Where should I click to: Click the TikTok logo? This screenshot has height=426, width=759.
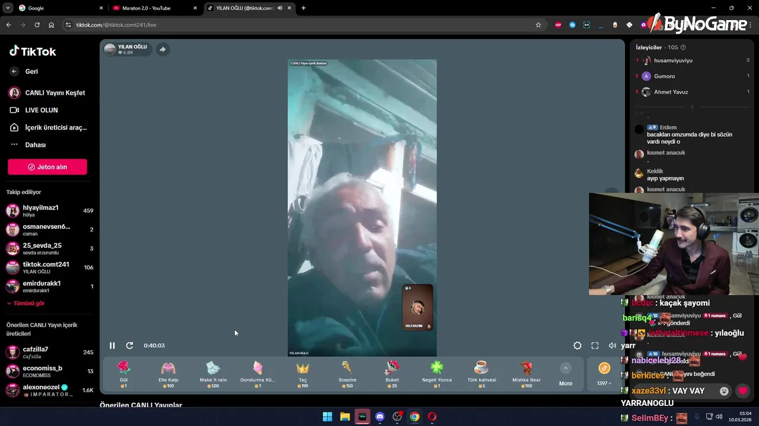pyautogui.click(x=33, y=51)
